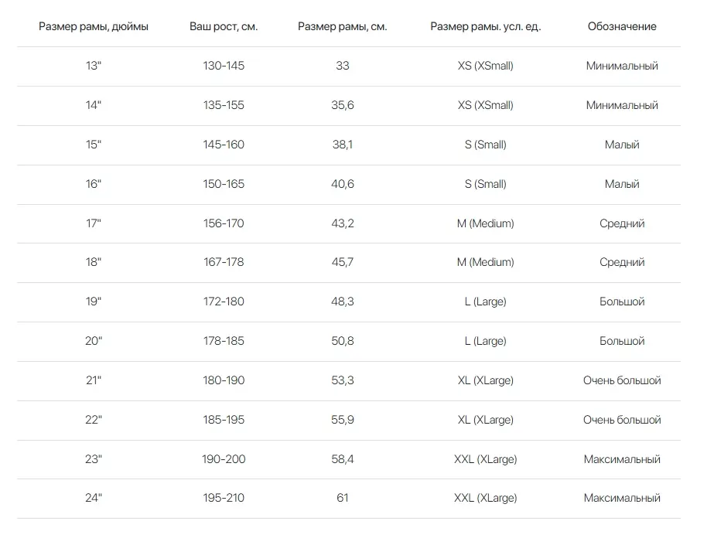This screenshot has width=714, height=545.
Task: Select the 48,3 frame size value
Action: point(343,301)
